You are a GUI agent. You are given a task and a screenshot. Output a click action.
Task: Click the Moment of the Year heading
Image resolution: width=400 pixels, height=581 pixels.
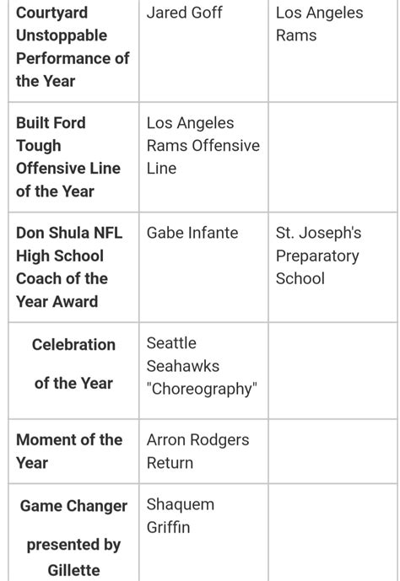tap(69, 451)
